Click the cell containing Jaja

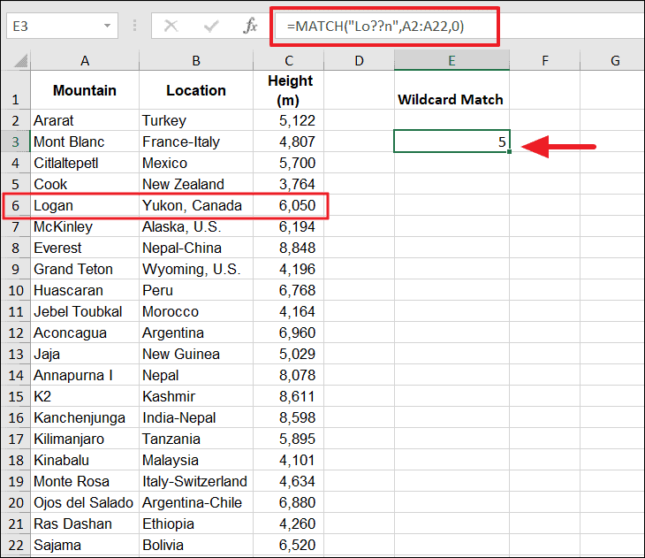tap(85, 354)
